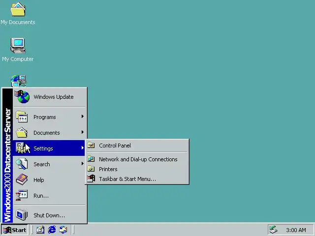Open the Control Panel submenu label
315x236 pixels.
point(115,146)
